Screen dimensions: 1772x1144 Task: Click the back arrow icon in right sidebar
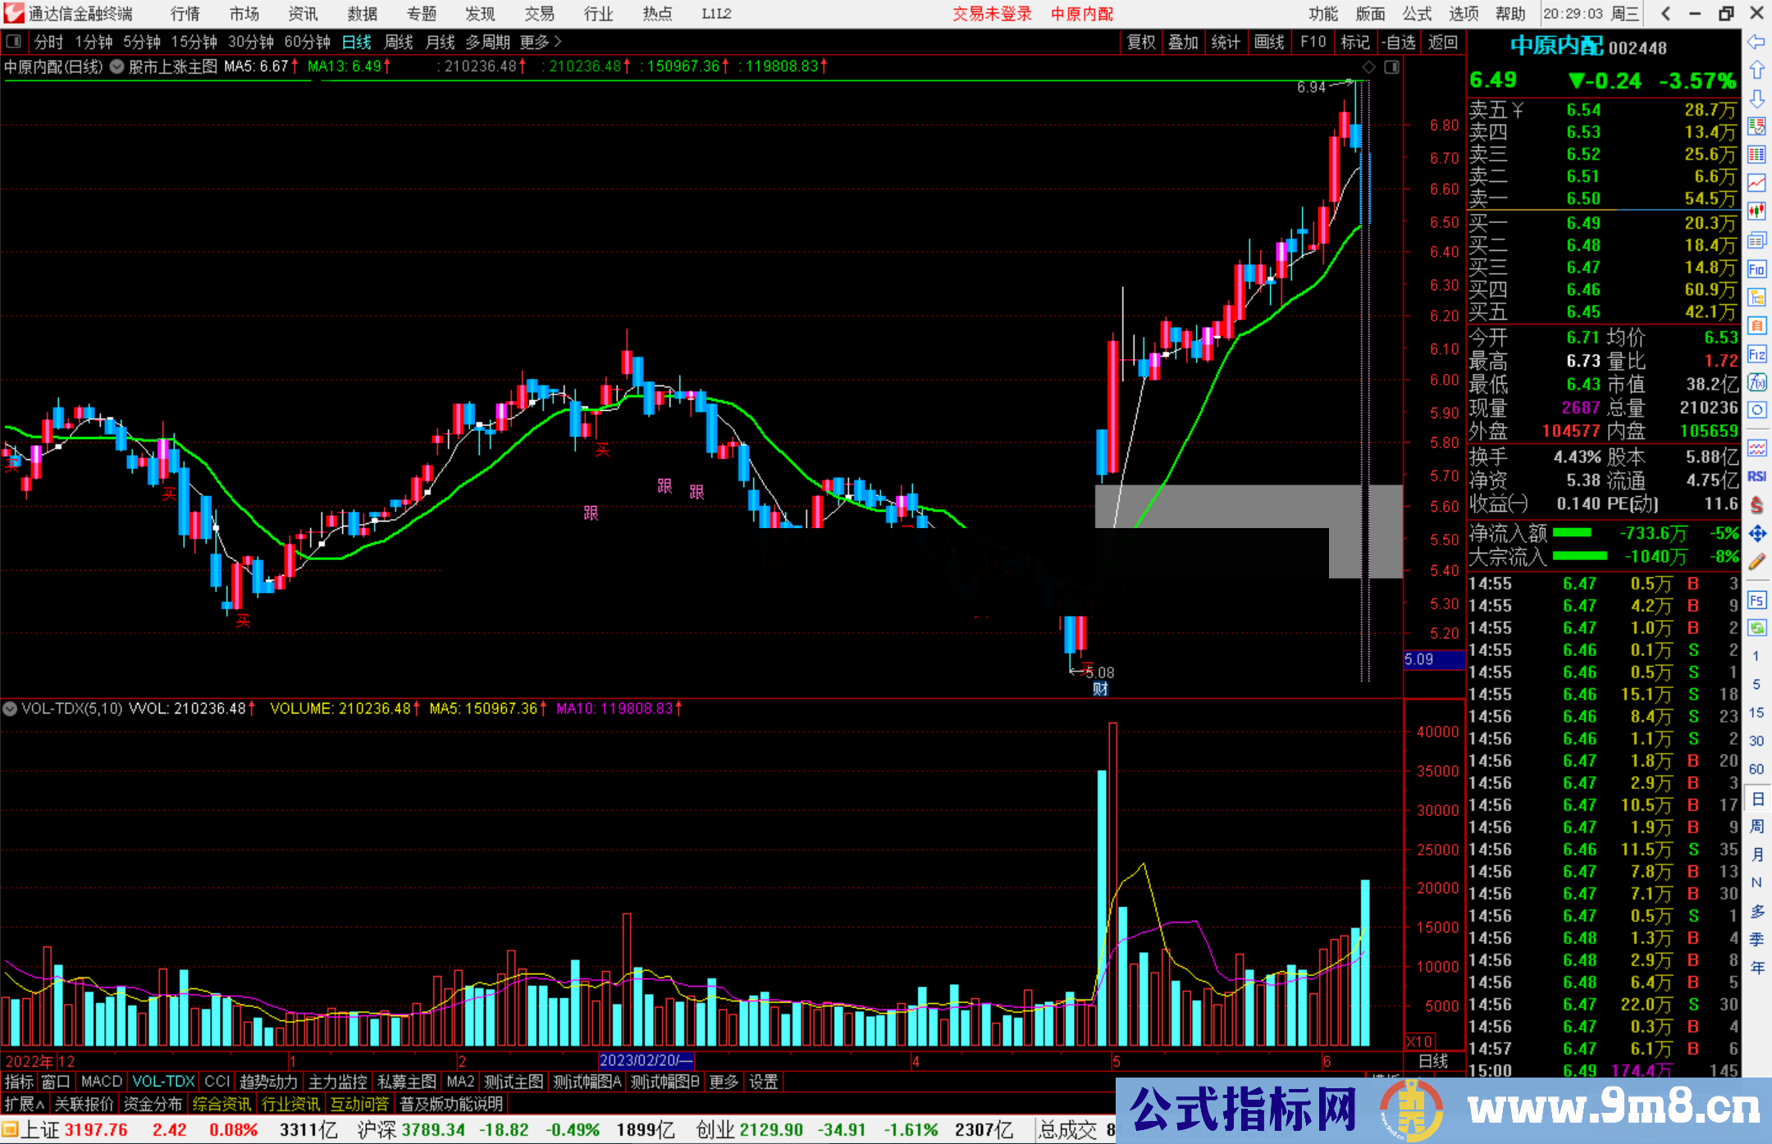pos(1756,42)
